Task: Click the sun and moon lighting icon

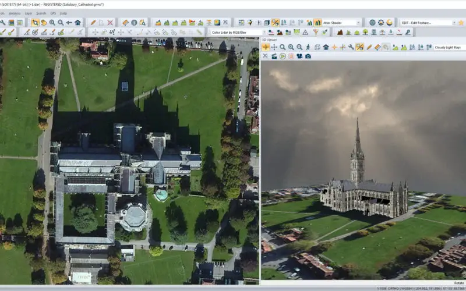Action: pyautogui.click(x=389, y=23)
